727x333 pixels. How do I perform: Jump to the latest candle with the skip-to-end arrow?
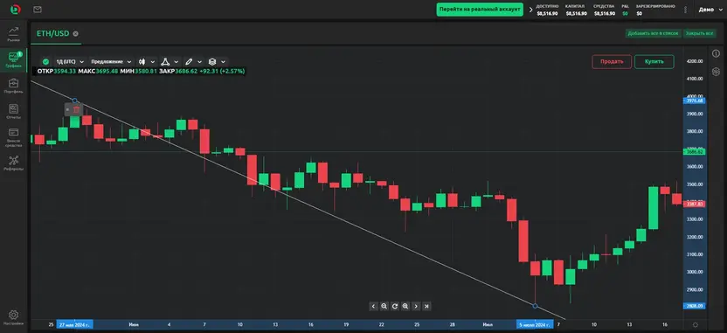pyautogui.click(x=427, y=306)
